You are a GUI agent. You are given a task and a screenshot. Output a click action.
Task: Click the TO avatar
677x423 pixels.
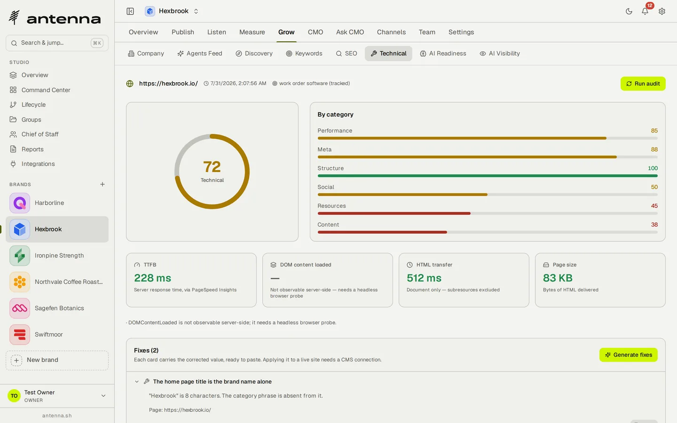tap(14, 396)
